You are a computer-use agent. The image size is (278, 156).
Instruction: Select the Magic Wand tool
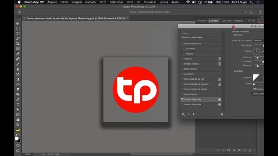point(18,39)
